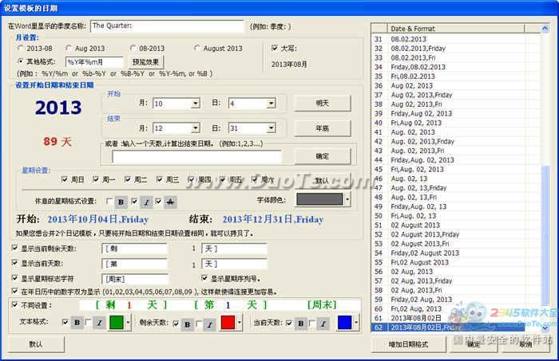Viewport: 559px width, 361px height.
Task: Toggle 显示当前天数 checkbox
Action: point(14,263)
